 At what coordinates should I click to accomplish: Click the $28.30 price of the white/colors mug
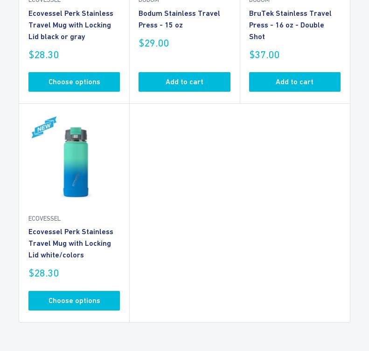[44, 273]
